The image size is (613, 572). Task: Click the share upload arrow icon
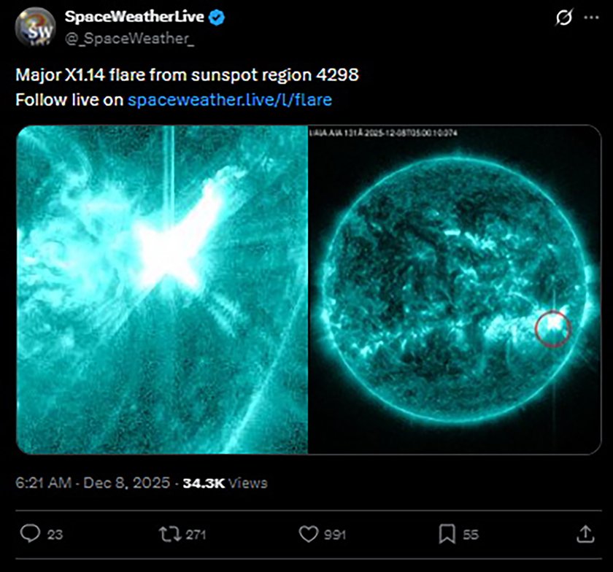(x=585, y=534)
